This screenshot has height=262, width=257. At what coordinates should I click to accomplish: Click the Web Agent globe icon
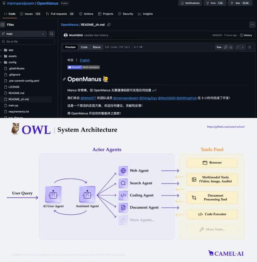123,171
